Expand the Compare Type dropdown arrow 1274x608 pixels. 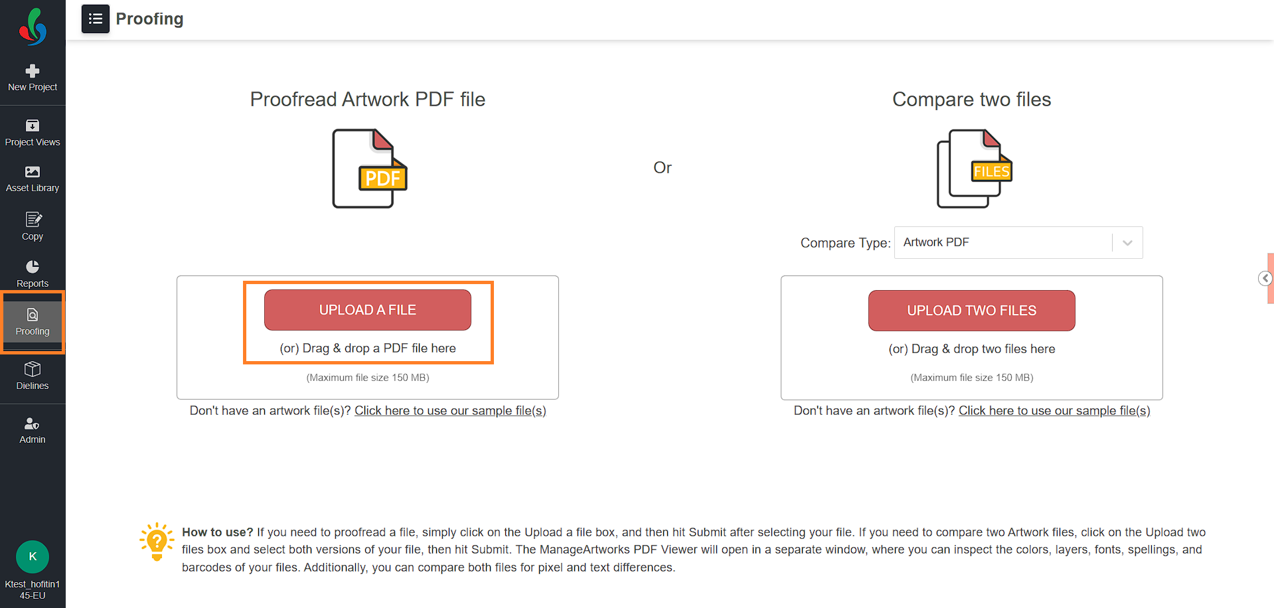[1127, 243]
